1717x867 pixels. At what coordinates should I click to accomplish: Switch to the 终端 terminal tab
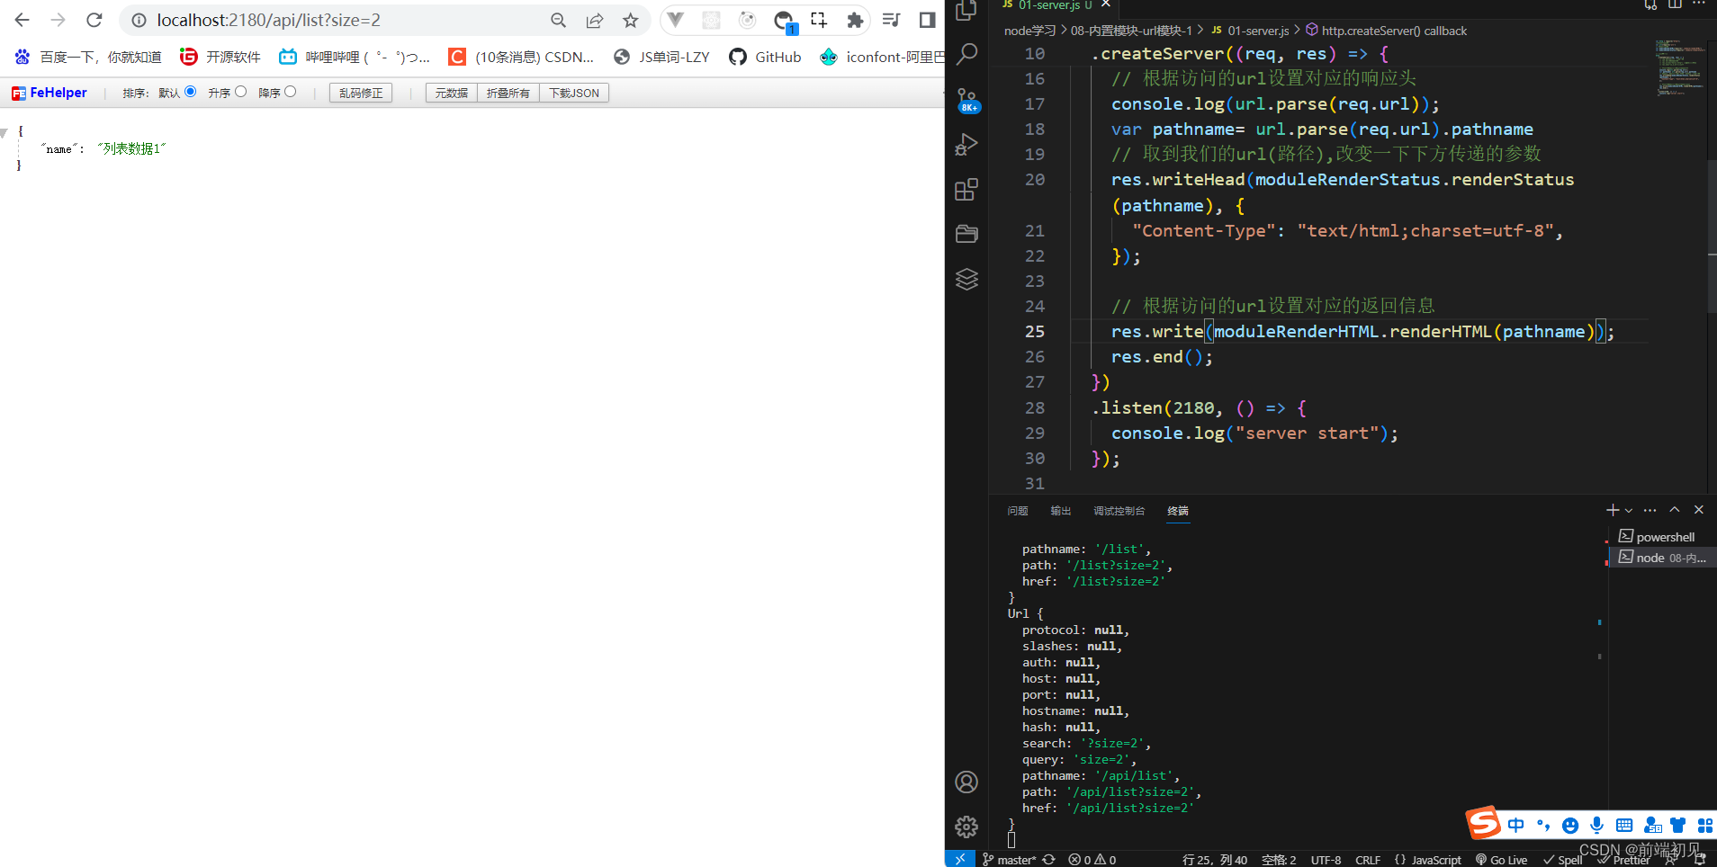1178,511
